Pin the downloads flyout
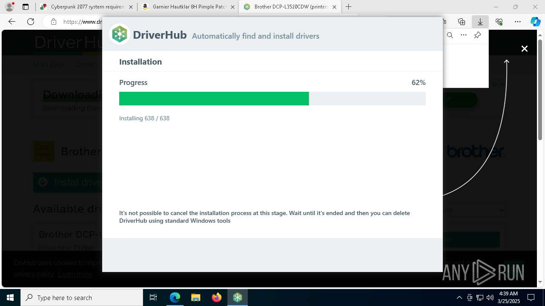 coord(477,35)
